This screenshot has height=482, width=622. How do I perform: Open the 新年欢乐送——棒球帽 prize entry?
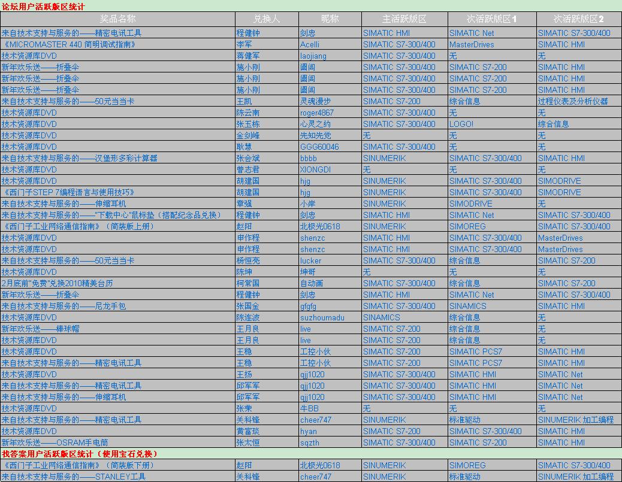point(41,329)
